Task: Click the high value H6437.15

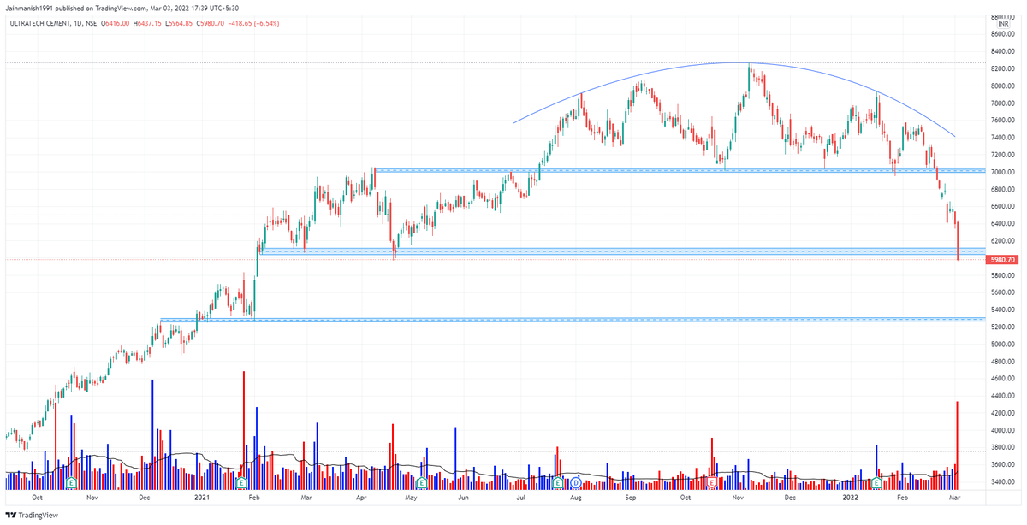Action: coord(147,24)
